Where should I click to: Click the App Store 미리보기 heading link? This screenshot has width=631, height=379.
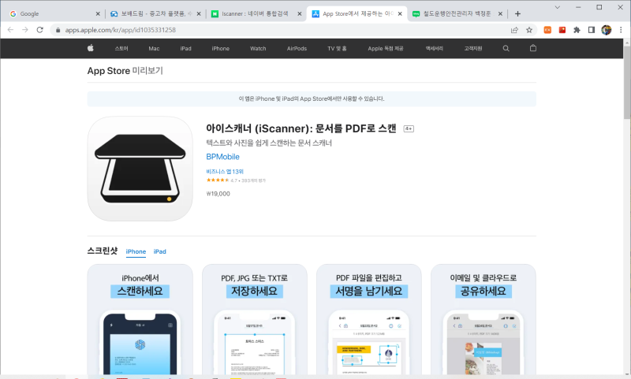[x=125, y=71]
